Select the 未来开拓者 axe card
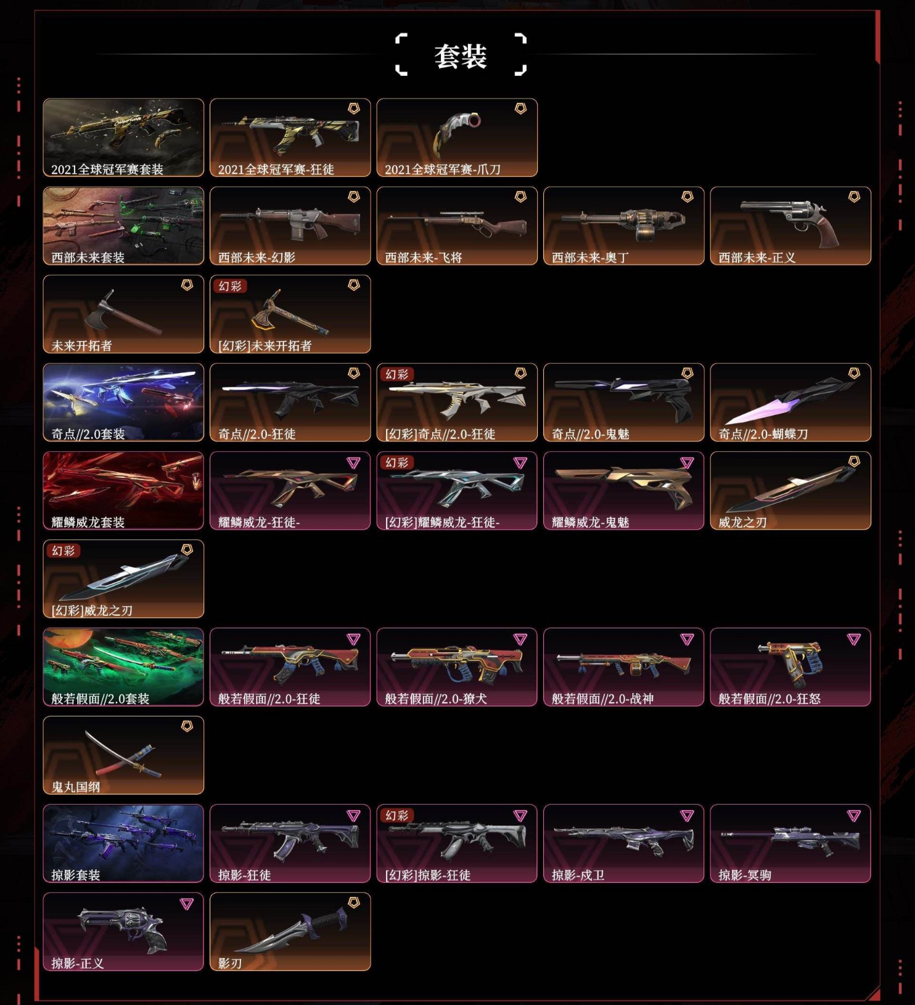 tap(123, 314)
